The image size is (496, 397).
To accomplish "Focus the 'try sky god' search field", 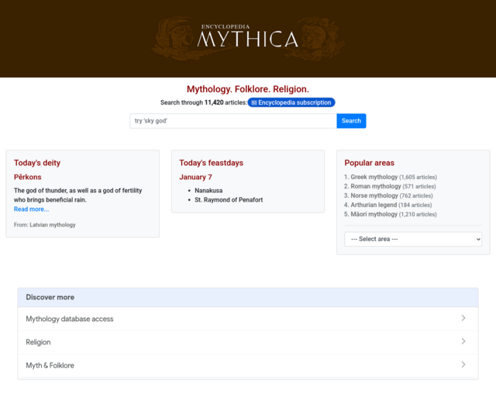I will 233,121.
